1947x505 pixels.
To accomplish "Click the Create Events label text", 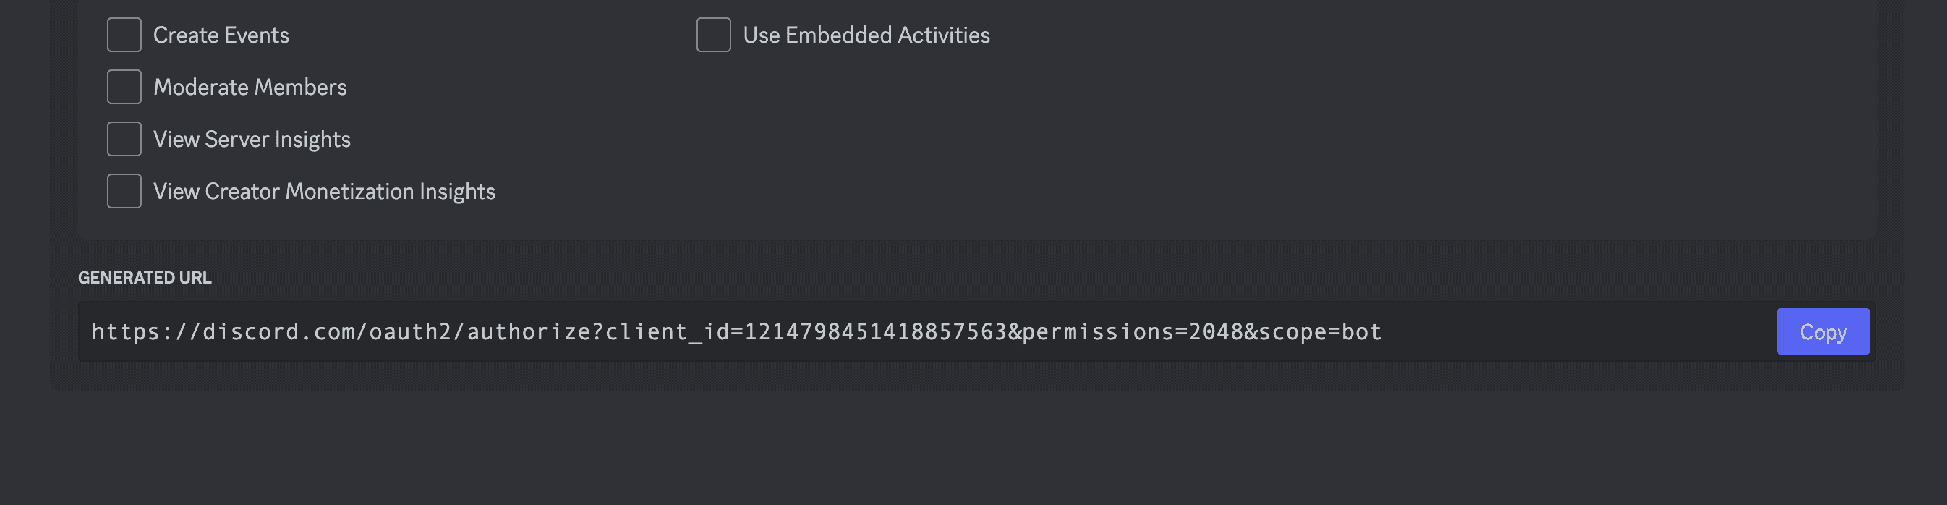I will 221,34.
